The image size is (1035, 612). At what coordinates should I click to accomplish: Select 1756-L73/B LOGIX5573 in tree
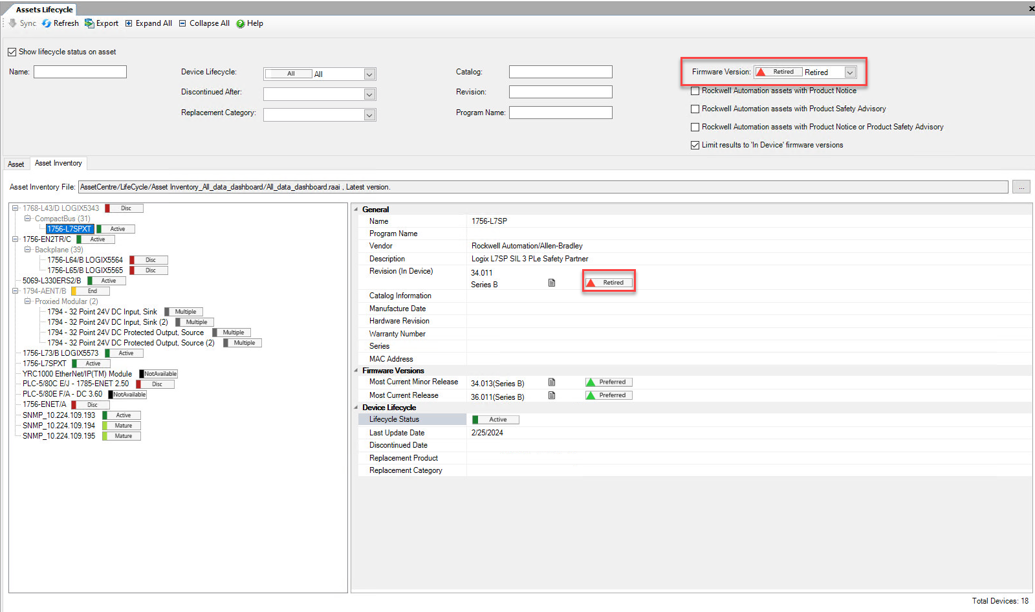click(x=61, y=353)
